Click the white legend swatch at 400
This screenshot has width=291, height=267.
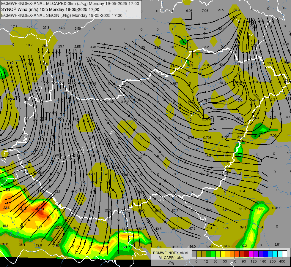tap(284, 254)
